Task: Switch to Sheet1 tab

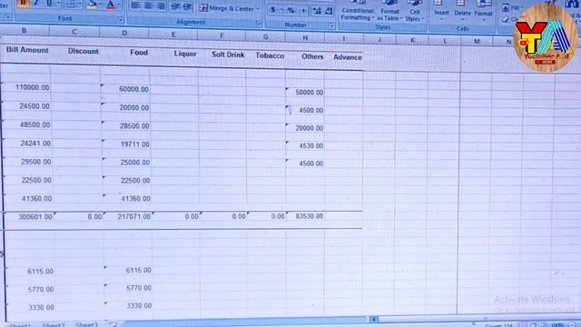Action: point(20,325)
